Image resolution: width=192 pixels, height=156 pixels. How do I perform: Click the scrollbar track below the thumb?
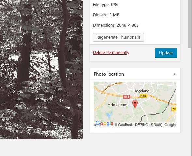[x=190, y=102]
